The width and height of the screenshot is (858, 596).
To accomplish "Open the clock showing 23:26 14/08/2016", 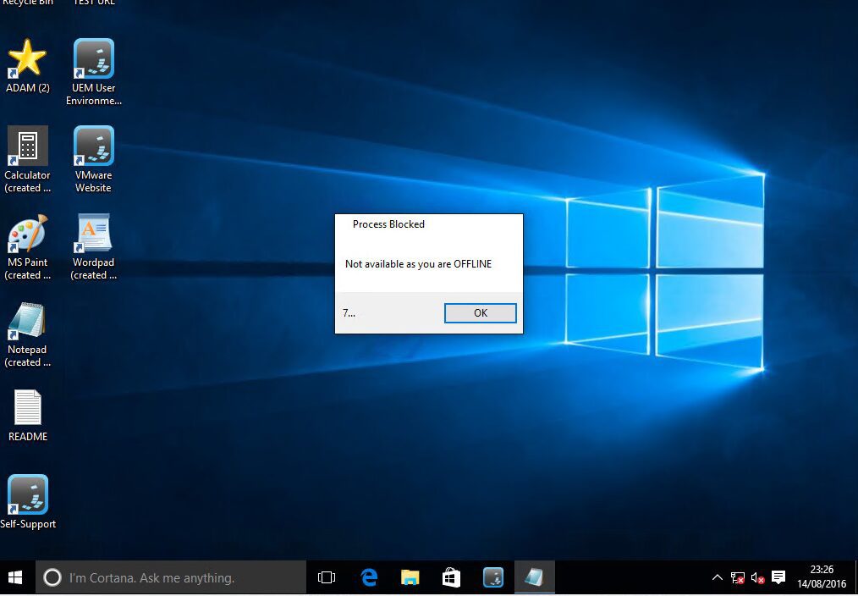I will pos(822,577).
